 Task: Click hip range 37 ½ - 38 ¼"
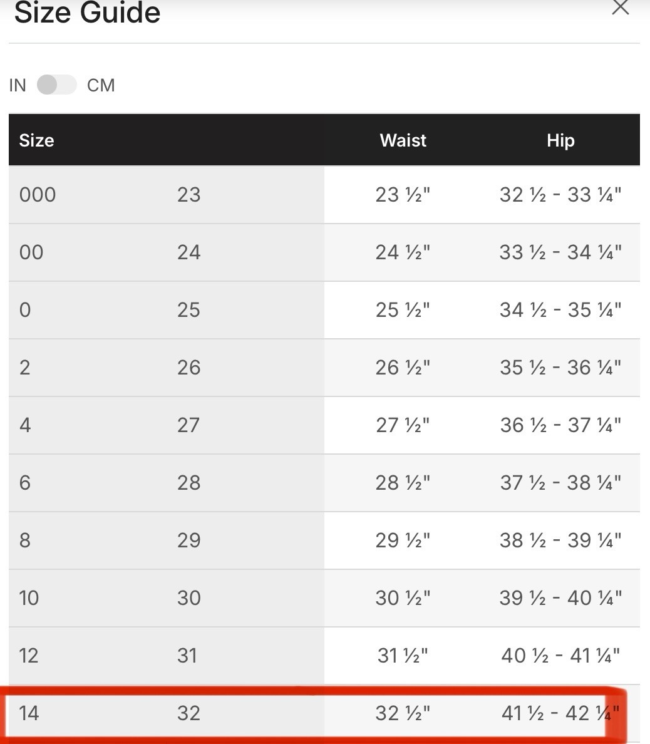(560, 483)
